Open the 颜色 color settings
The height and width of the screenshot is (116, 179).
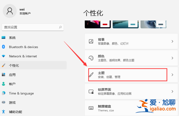coord(131,58)
